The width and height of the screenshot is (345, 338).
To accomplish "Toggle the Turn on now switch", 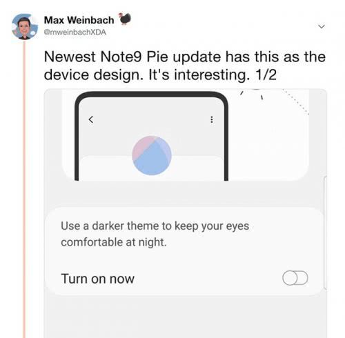I will (x=295, y=278).
